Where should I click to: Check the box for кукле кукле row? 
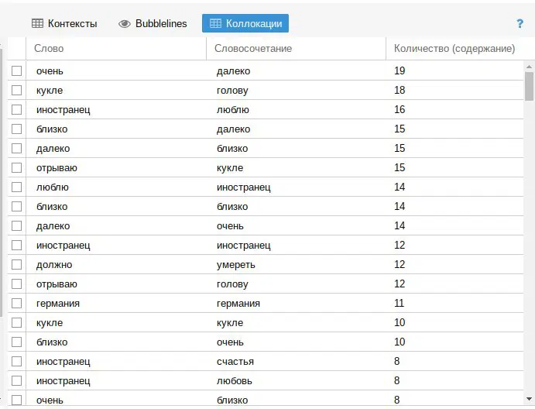pos(17,322)
